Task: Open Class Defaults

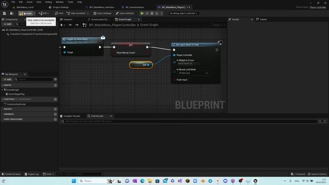Action: point(124,13)
